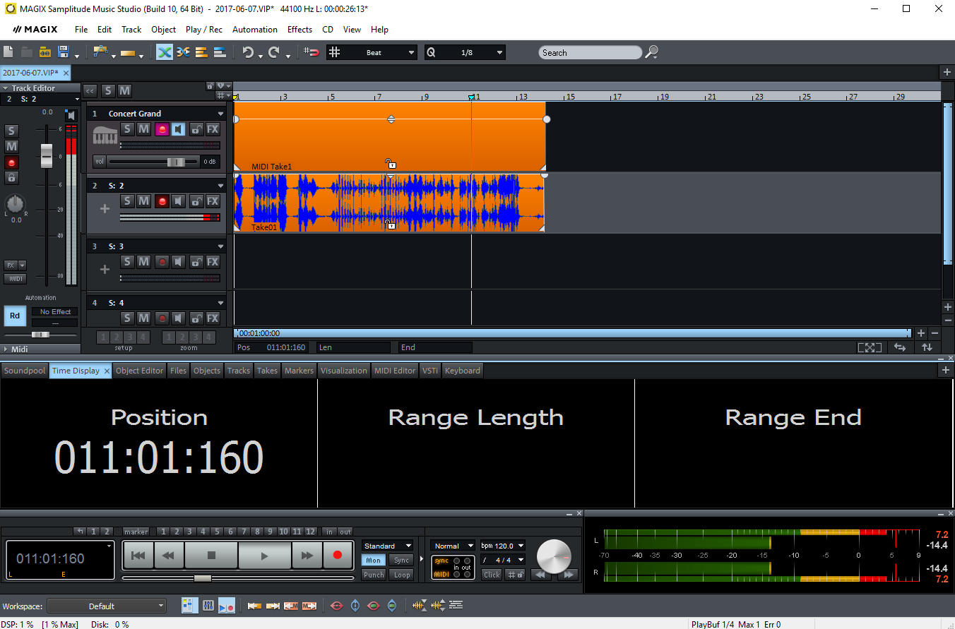
Task: Start playback with the play button
Action: [265, 556]
